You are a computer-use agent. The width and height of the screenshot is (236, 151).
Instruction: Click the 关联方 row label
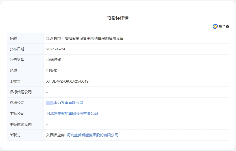[x=14, y=135]
